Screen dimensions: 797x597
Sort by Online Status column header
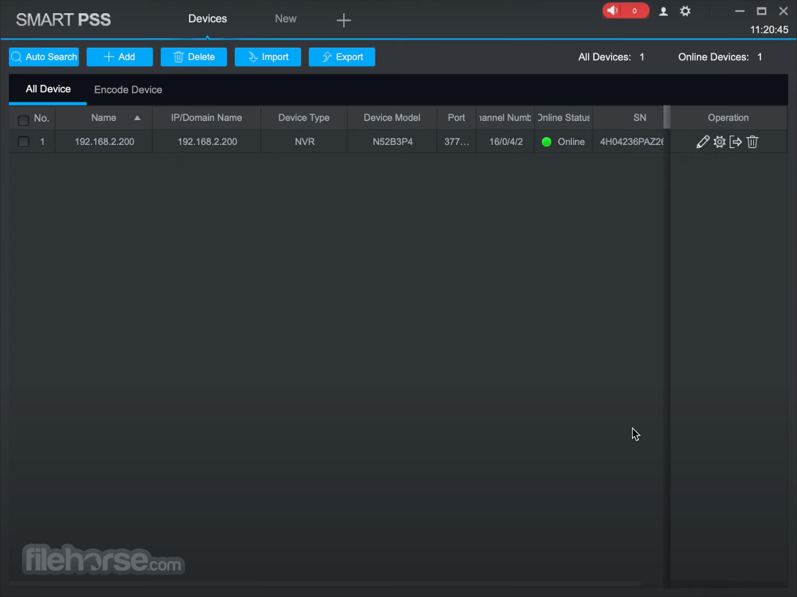click(x=564, y=118)
